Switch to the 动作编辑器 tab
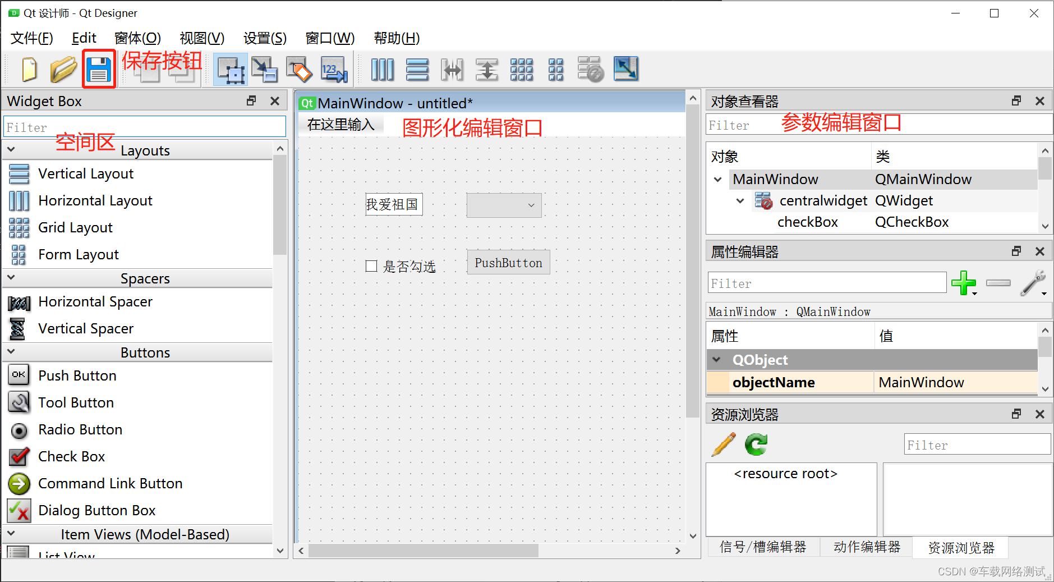1054x582 pixels. tap(867, 547)
